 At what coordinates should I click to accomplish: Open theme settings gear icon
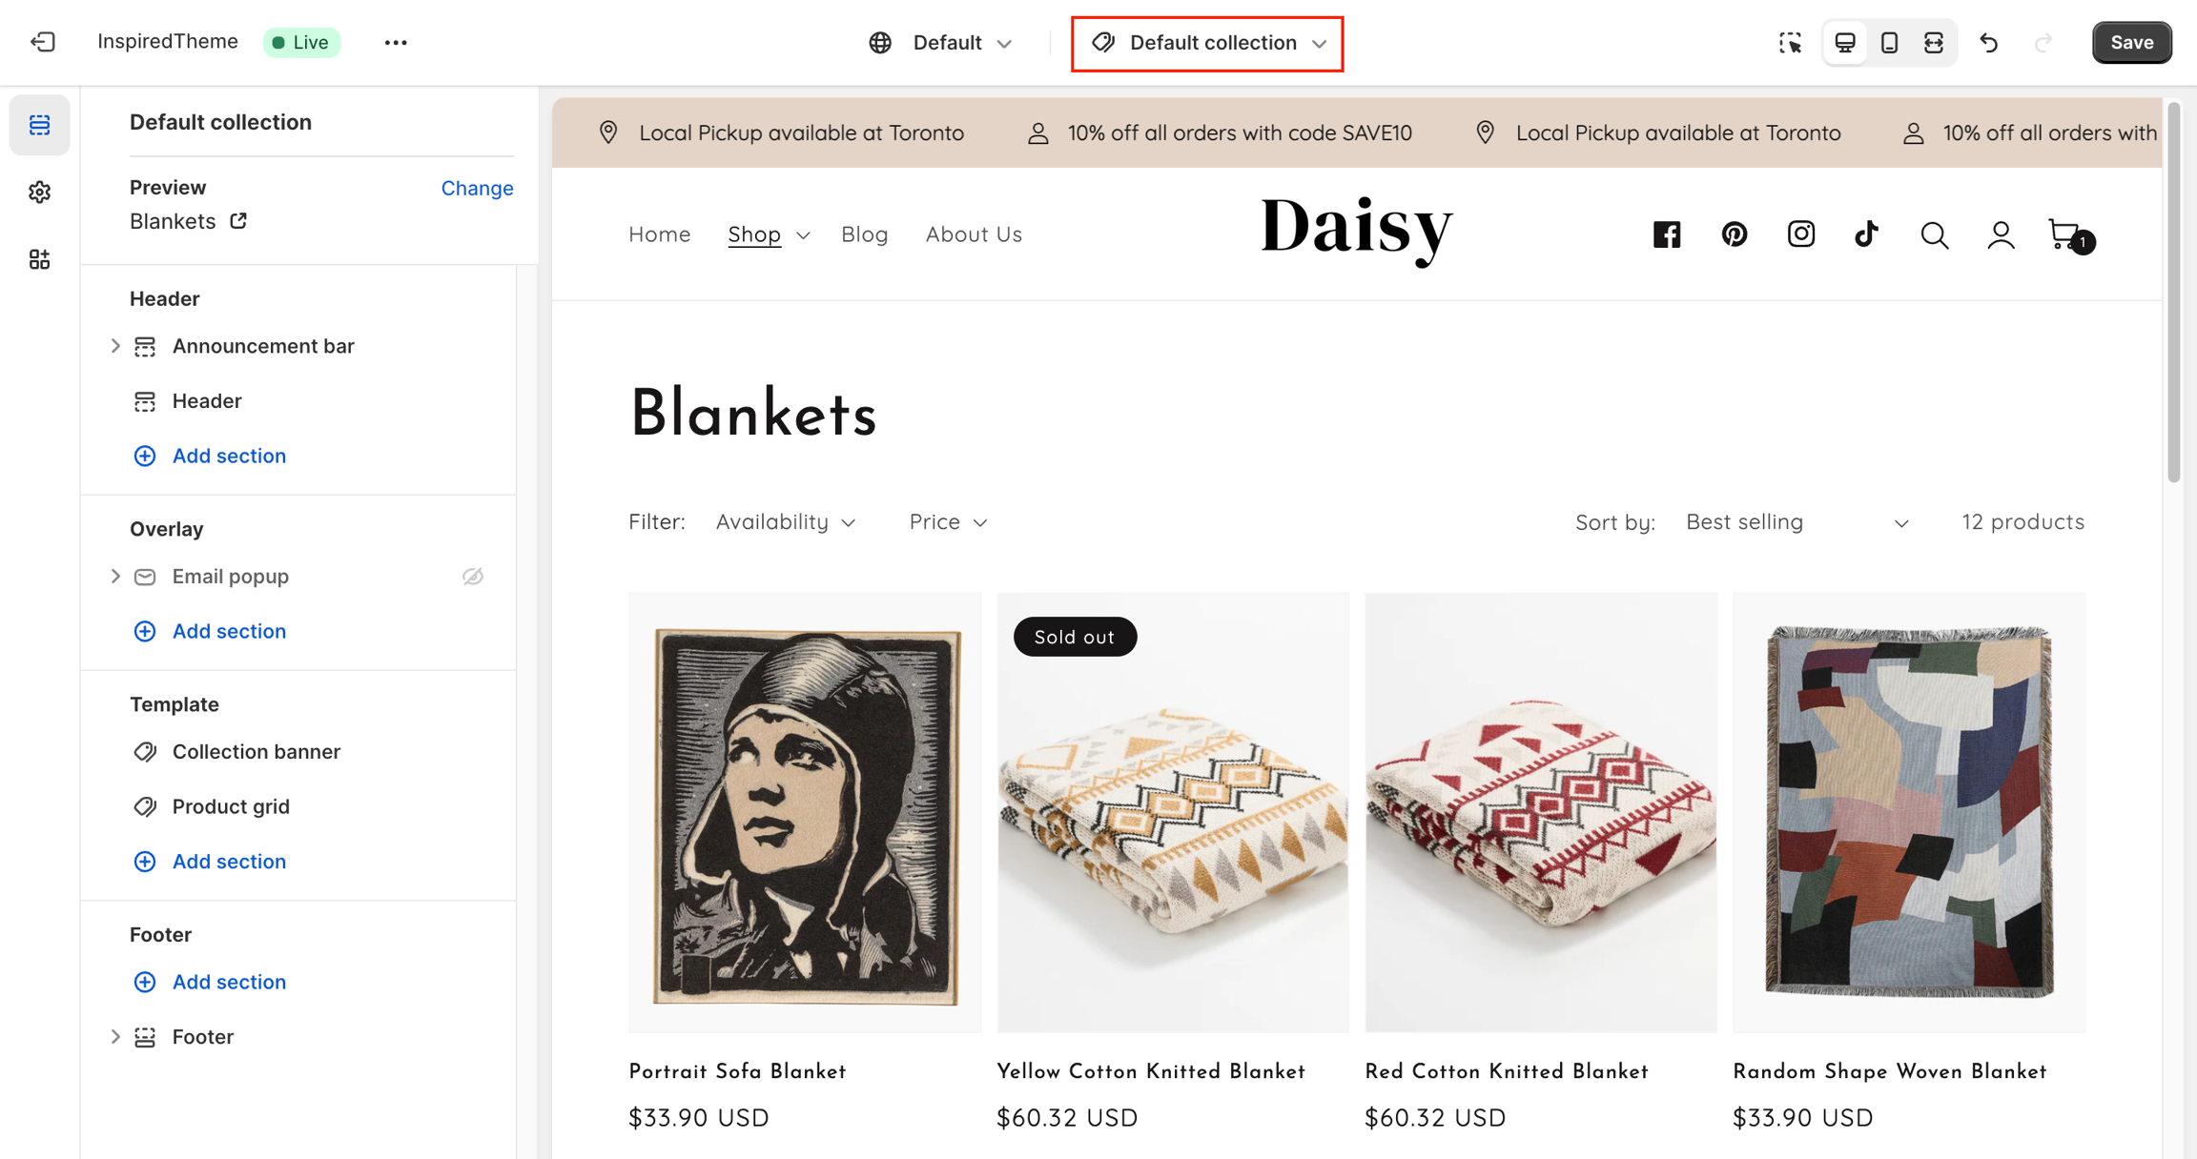point(39,193)
